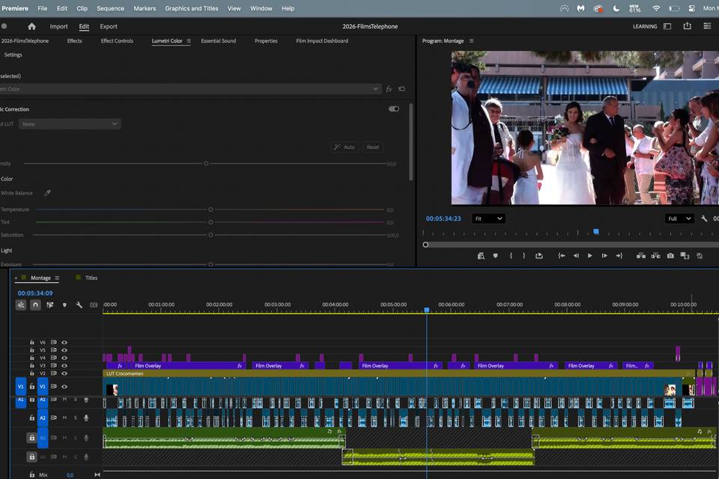The width and height of the screenshot is (719, 479).
Task: Open the Sequence menu
Action: (x=111, y=8)
